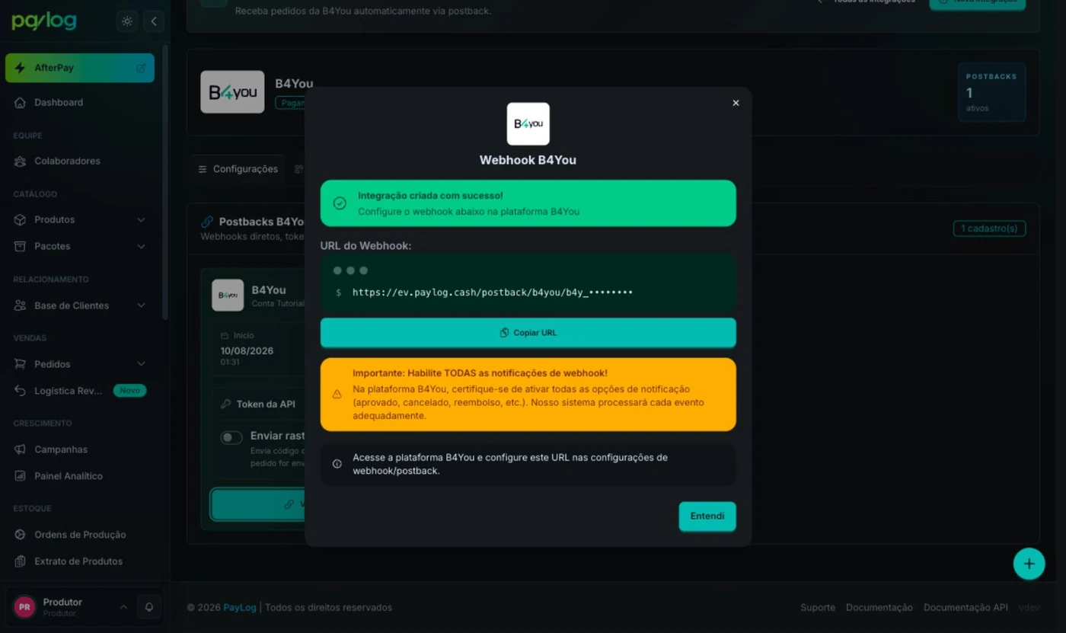This screenshot has height=633, width=1066.
Task: Expand the Produtos submenu chevron
Action: [141, 220]
